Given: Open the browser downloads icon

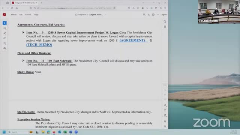Looking at the screenshot, I should pyautogui.click(x=133, y=8).
